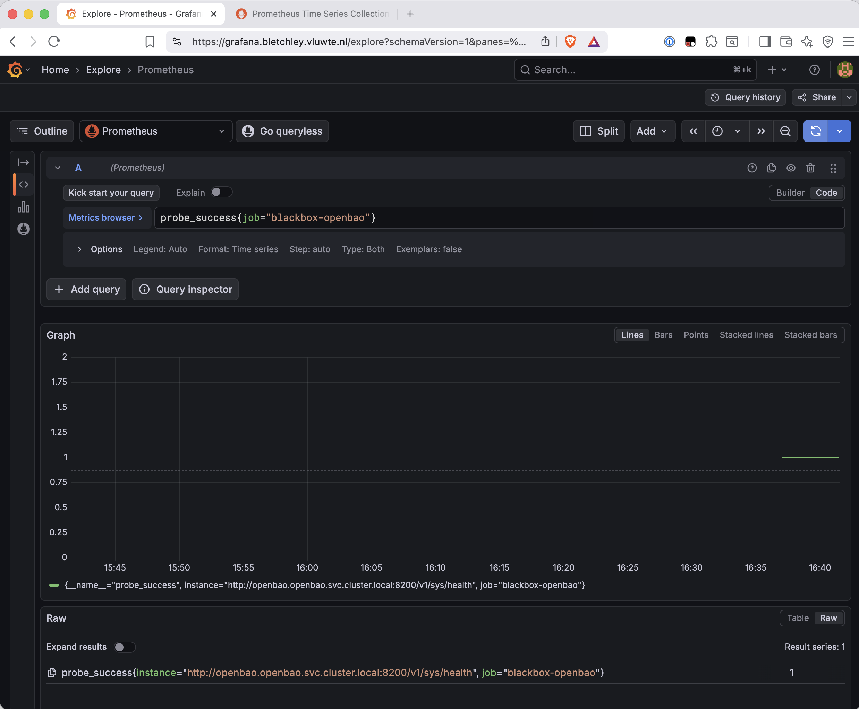Select the code queries icon in the sidebar
The width and height of the screenshot is (859, 709).
tap(23, 185)
